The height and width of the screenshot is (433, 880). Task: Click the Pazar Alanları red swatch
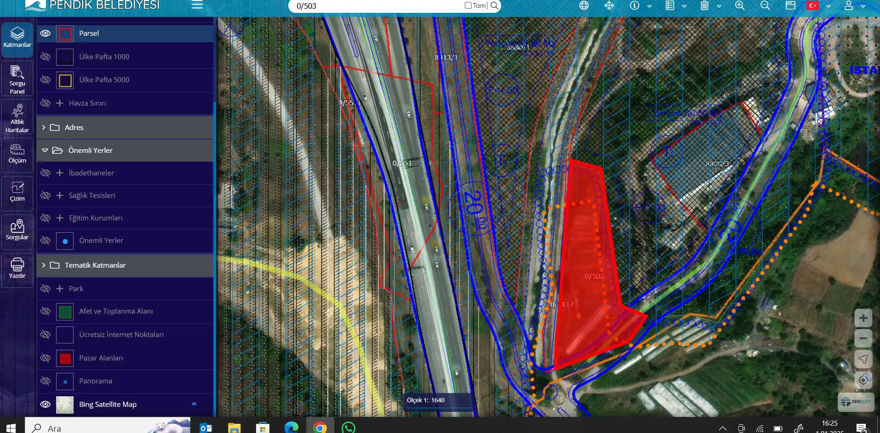click(x=65, y=358)
